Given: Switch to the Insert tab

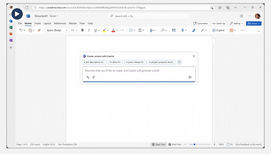Looking at the screenshot, I should pos(38,23).
